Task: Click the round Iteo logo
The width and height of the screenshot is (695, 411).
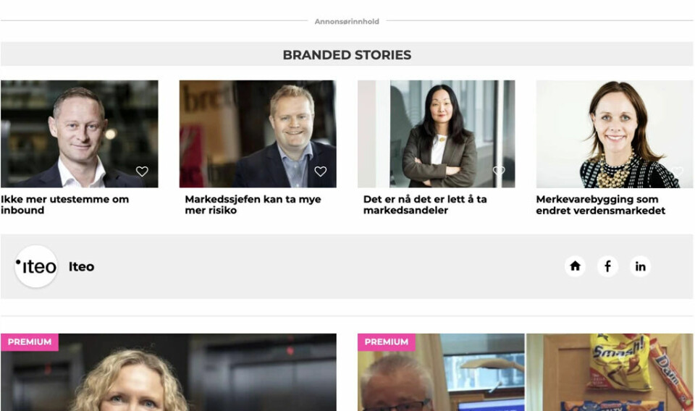Action: point(36,266)
